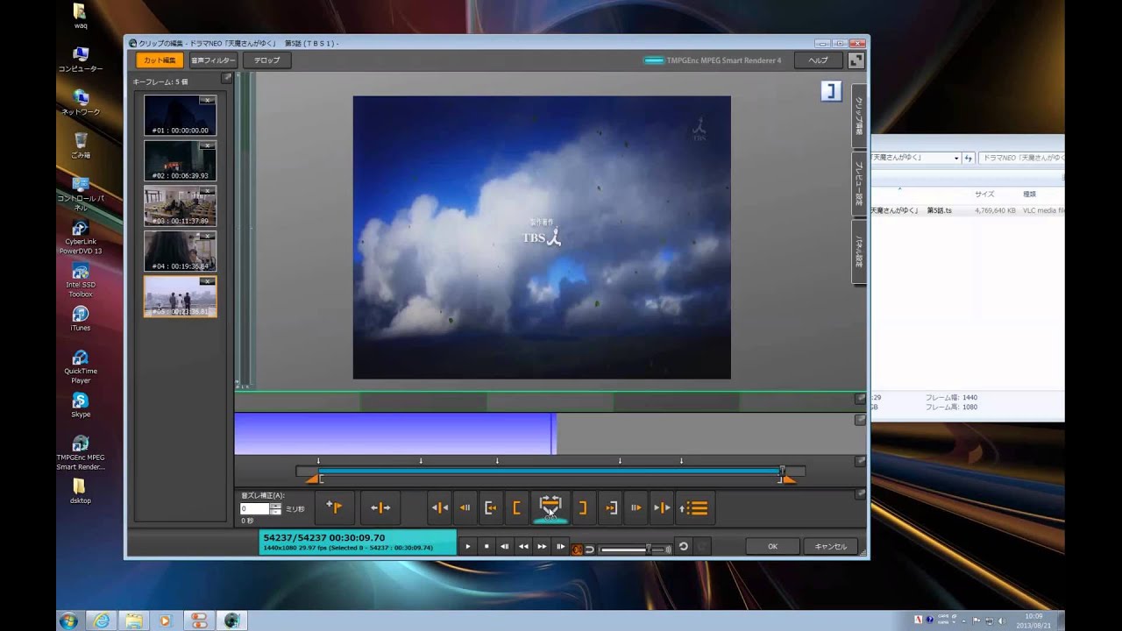Select keyframe #05 thumbnail
1122x631 pixels.
pos(180,296)
